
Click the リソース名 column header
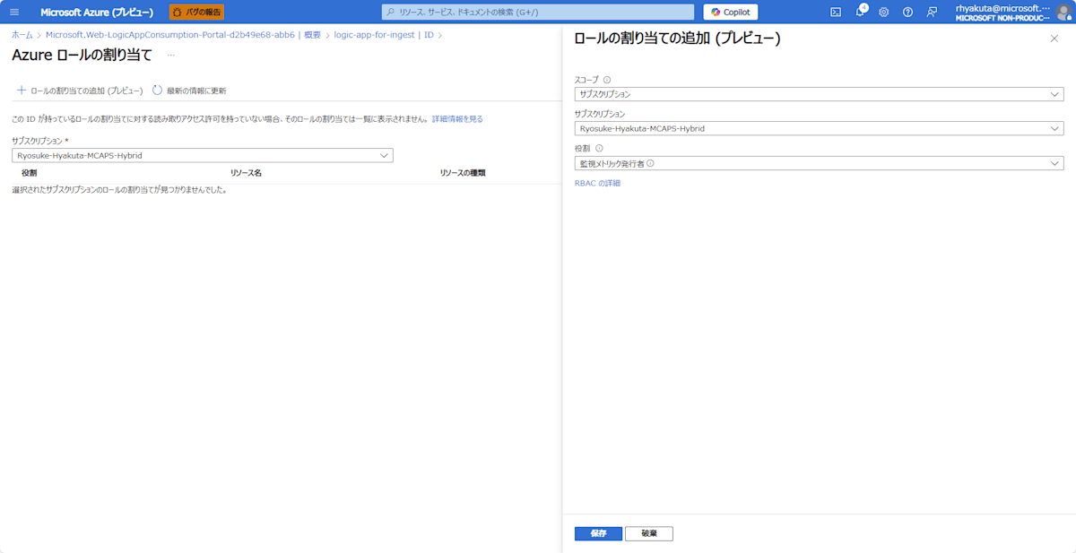click(x=246, y=172)
